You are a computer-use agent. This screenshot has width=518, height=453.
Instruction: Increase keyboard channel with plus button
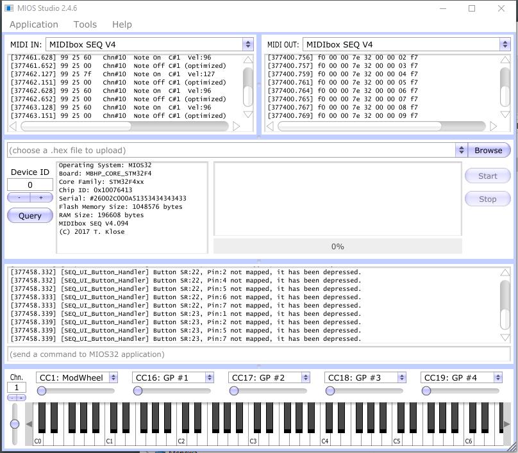21,398
